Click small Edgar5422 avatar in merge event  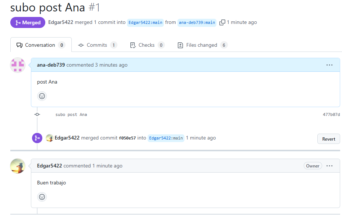(x=49, y=138)
